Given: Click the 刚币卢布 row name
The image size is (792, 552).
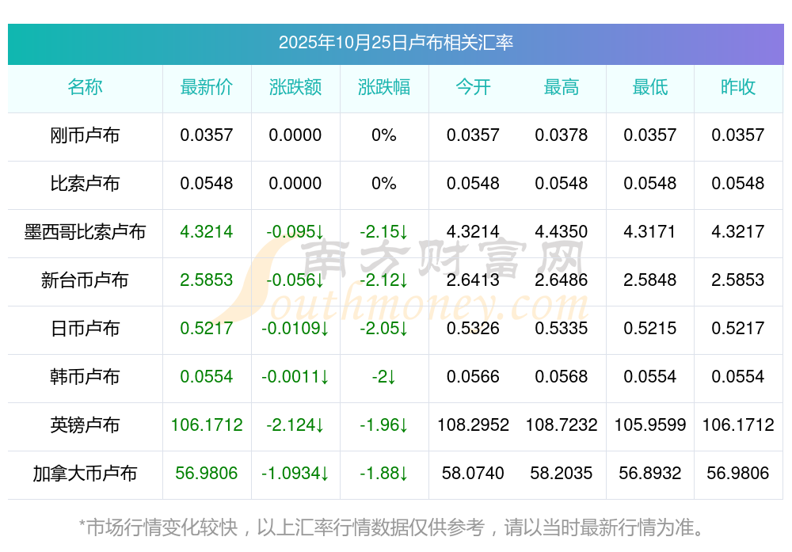Looking at the screenshot, I should (85, 135).
